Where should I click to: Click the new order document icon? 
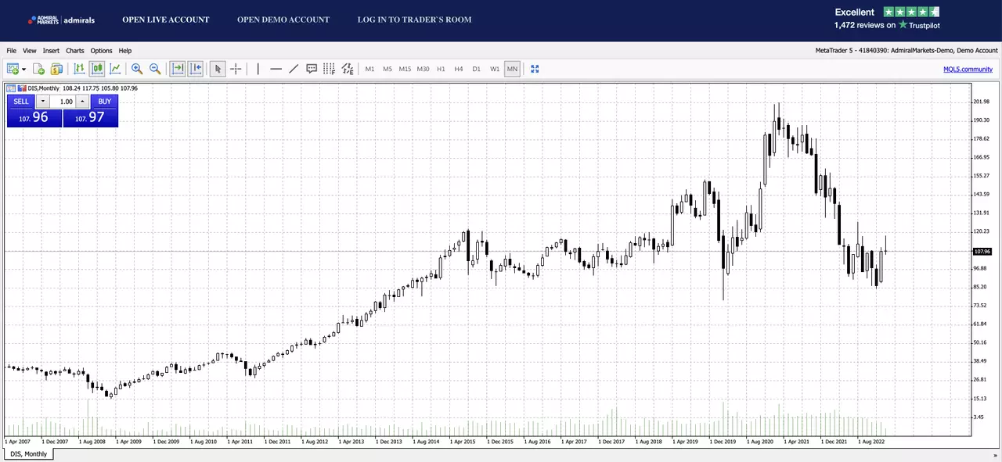pyautogui.click(x=38, y=69)
